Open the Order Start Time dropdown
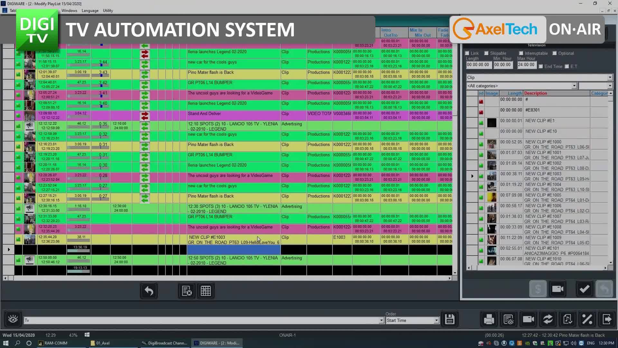The image size is (618, 348). (436, 321)
